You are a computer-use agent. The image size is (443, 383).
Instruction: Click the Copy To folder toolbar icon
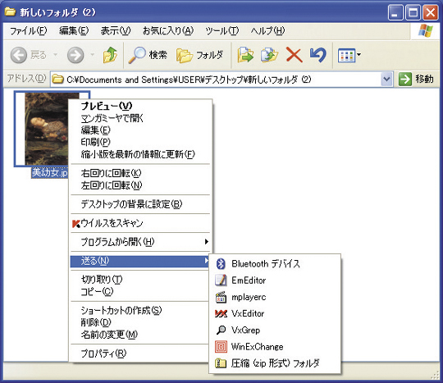tap(269, 55)
